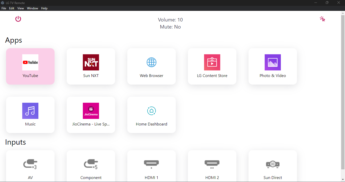The image size is (345, 182).
Task: Open the pointer cursor control icon
Action: coord(322,19)
